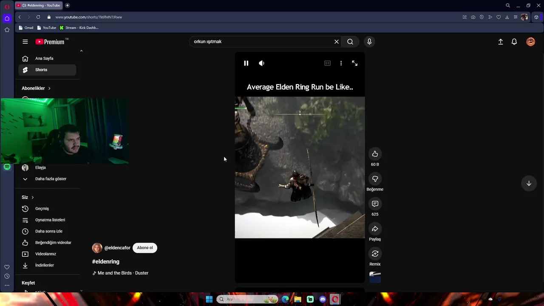Open the #eldenring hashtag link
The width and height of the screenshot is (544, 306).
click(106, 262)
